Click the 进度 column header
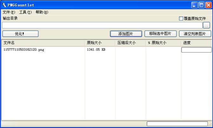 (x=196, y=43)
